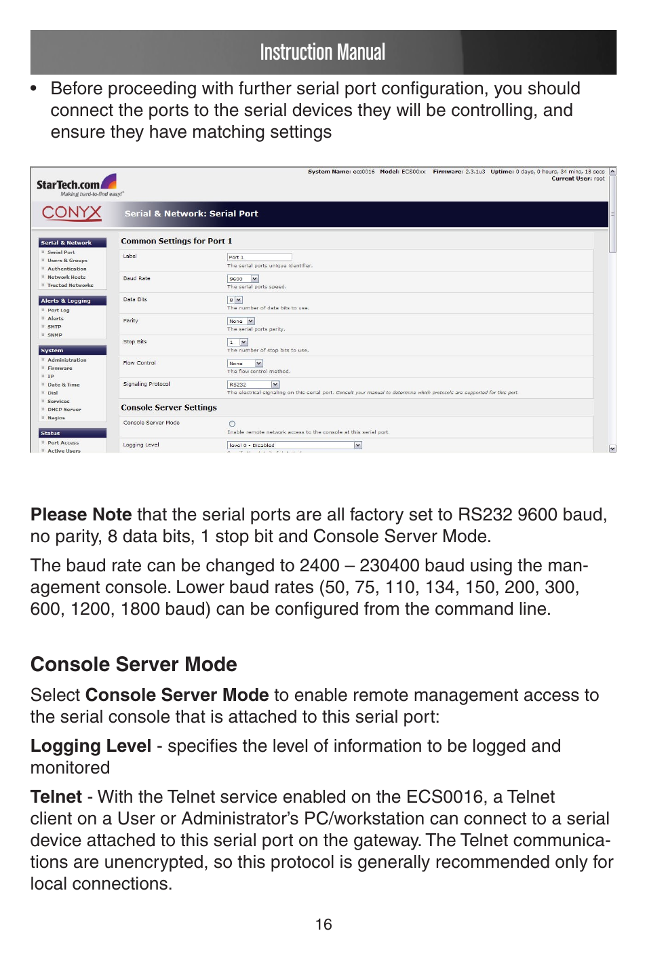
Task: Open the Port Log page
Action: point(58,310)
